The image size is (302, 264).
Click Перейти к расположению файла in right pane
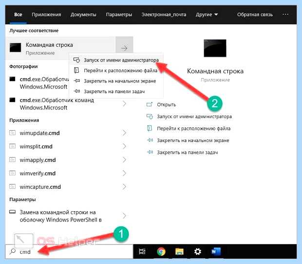pos(193,128)
